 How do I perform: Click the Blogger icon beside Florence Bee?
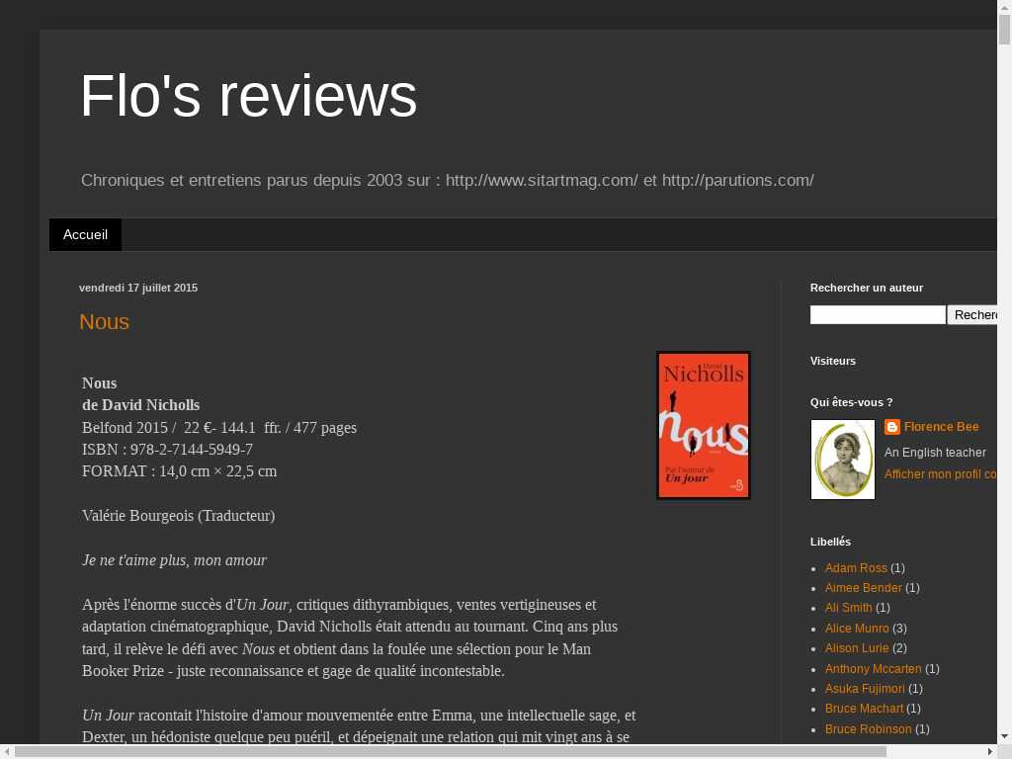[x=892, y=427]
